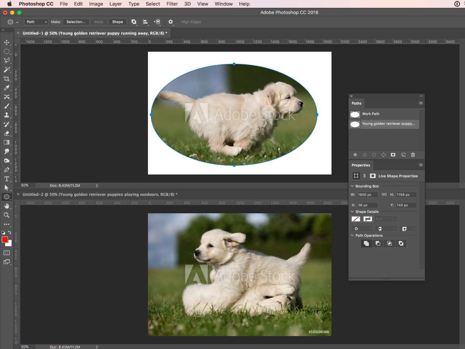Open the Filter menu
465x349 pixels.
172,4
